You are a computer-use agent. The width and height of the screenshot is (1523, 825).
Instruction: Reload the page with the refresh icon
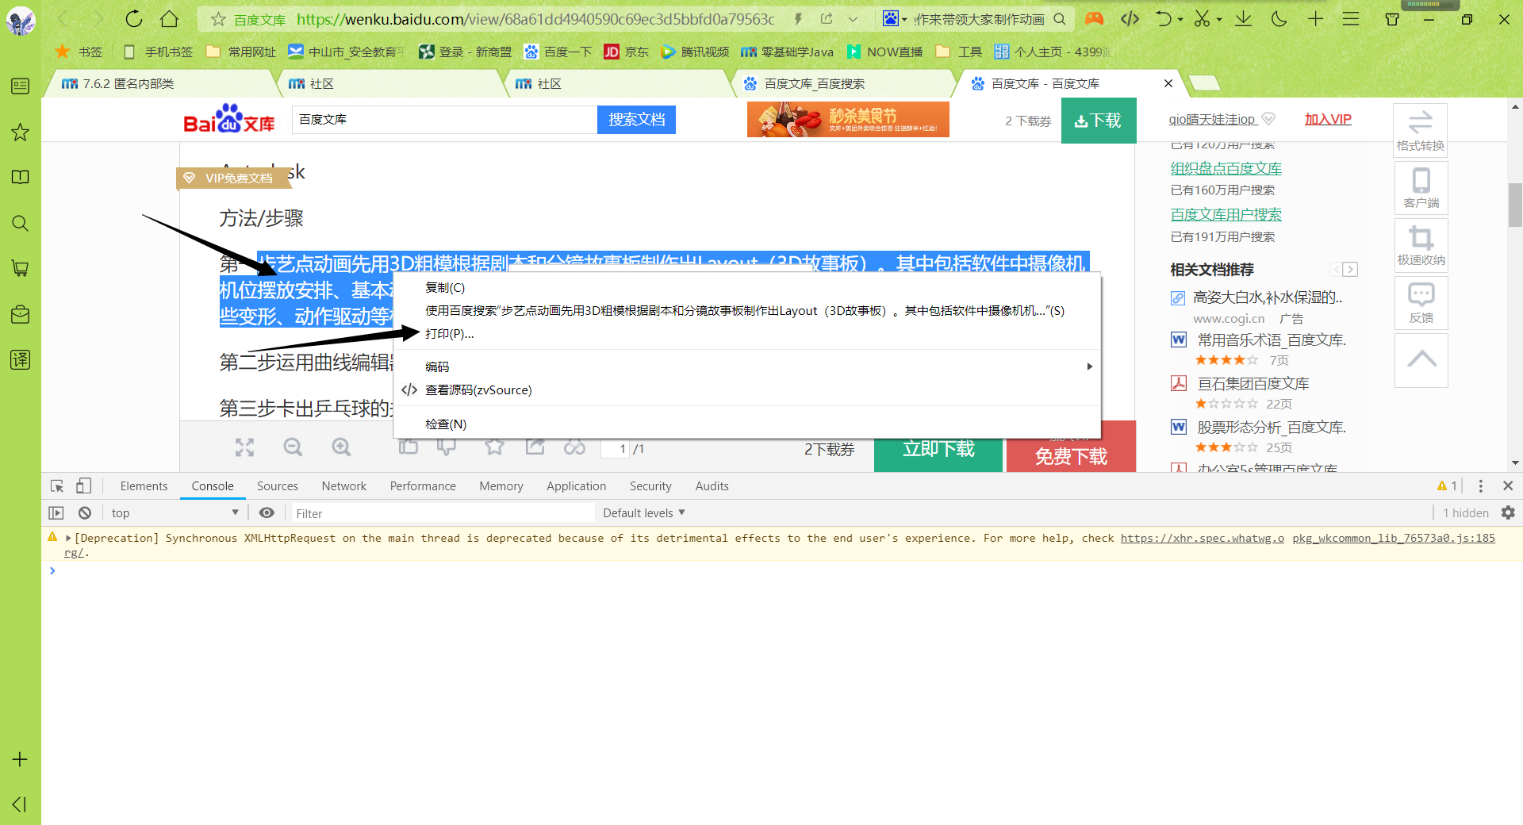tap(133, 19)
